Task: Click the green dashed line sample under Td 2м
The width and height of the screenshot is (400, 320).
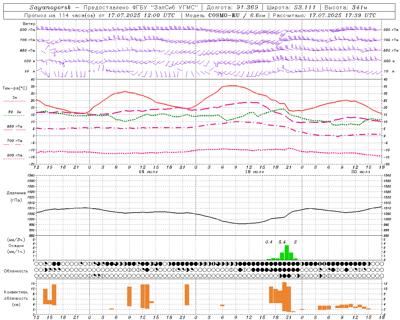Action: (14, 115)
